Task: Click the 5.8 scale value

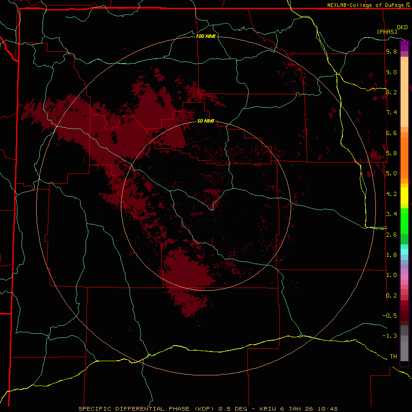Action: click(391, 153)
